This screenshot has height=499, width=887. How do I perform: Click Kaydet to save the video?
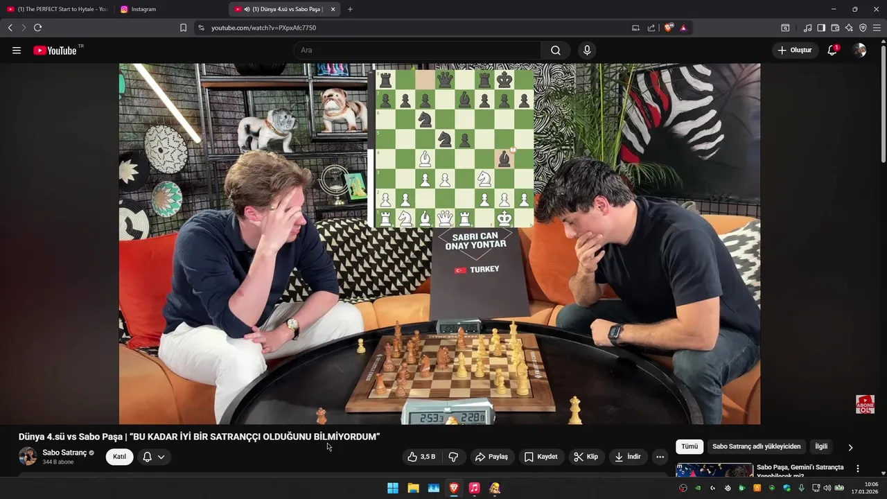tap(541, 457)
